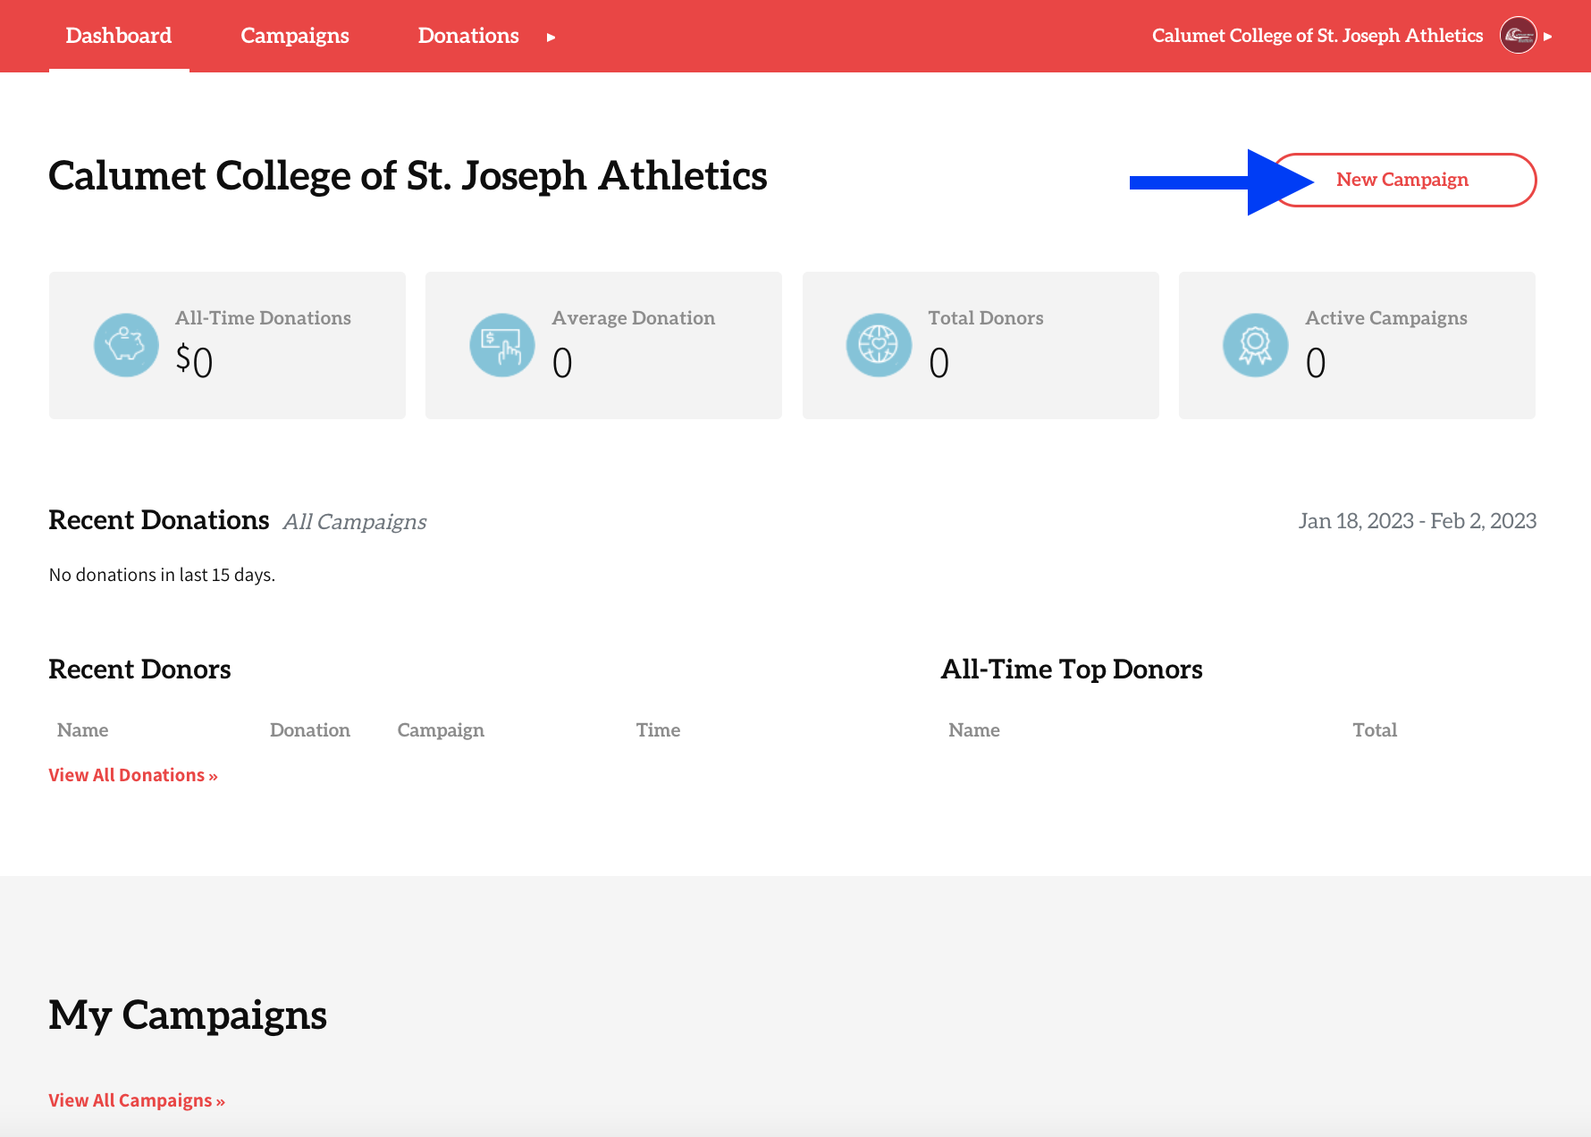Click the Average Donation hand-payment icon
Image resolution: width=1591 pixels, height=1137 pixels.
point(502,345)
